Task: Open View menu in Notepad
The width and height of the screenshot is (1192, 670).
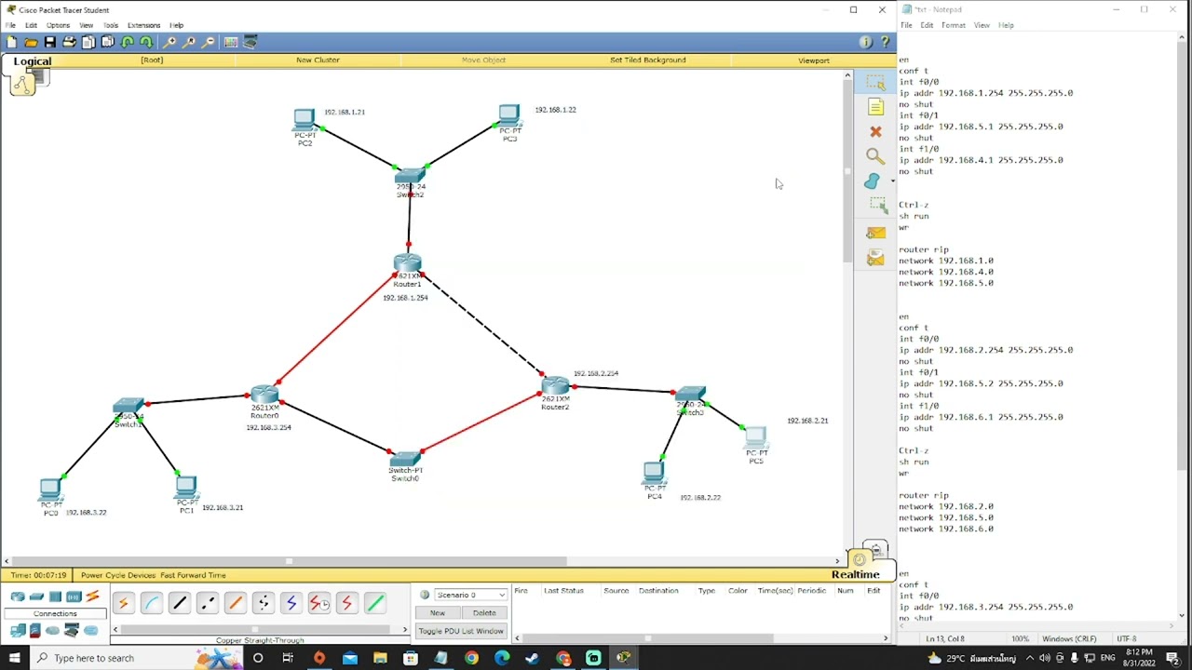Action: [x=982, y=25]
